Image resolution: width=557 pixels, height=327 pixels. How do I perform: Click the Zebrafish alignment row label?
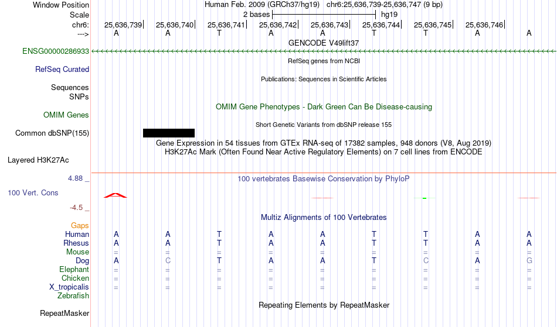coord(73,295)
